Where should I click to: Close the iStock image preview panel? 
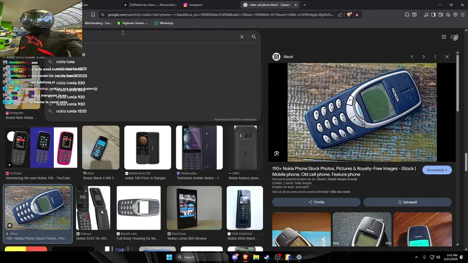tap(447, 57)
